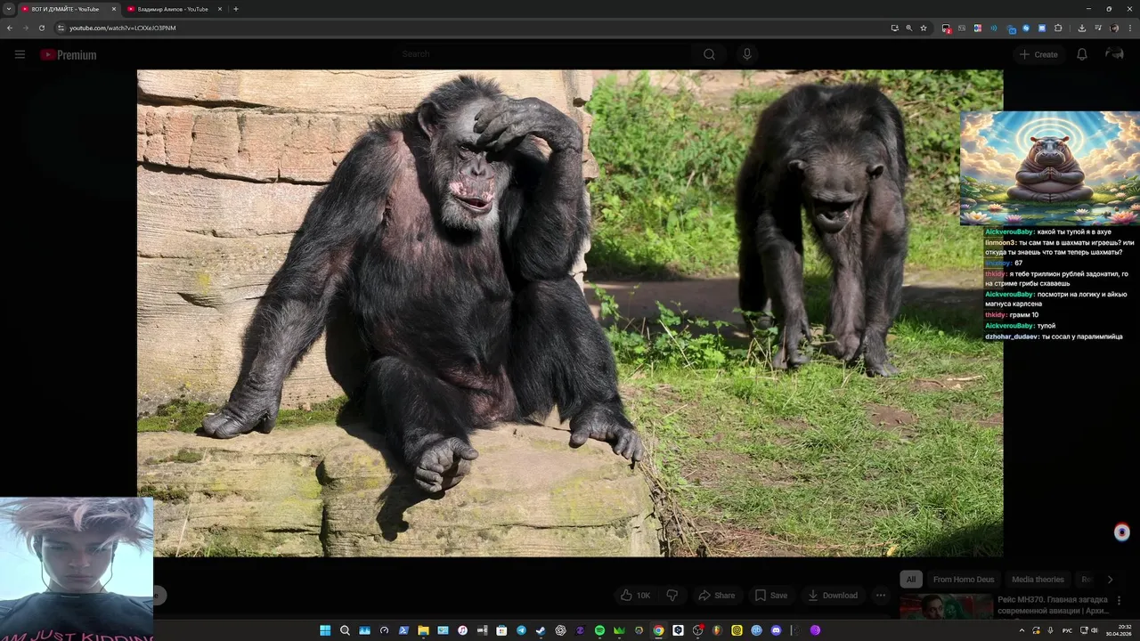Open the Рейс MH370 video title link

pyautogui.click(x=1054, y=605)
